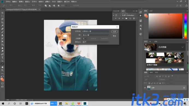The image size is (189, 106).
Task: Toggle lock transparent pixels in Layers
Action: coord(149,83)
